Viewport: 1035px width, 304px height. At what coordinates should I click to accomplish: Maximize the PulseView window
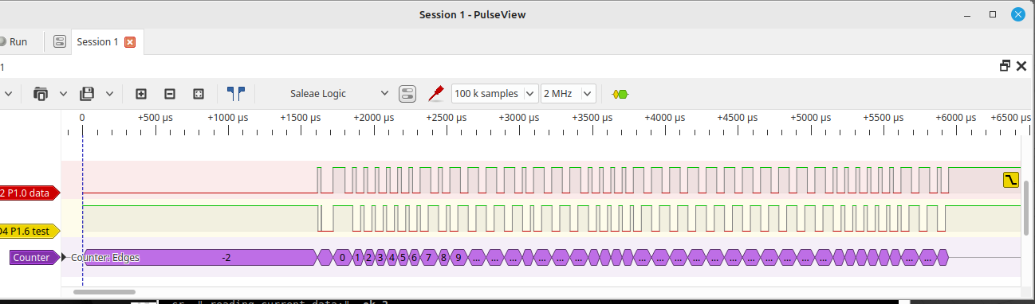coord(993,14)
